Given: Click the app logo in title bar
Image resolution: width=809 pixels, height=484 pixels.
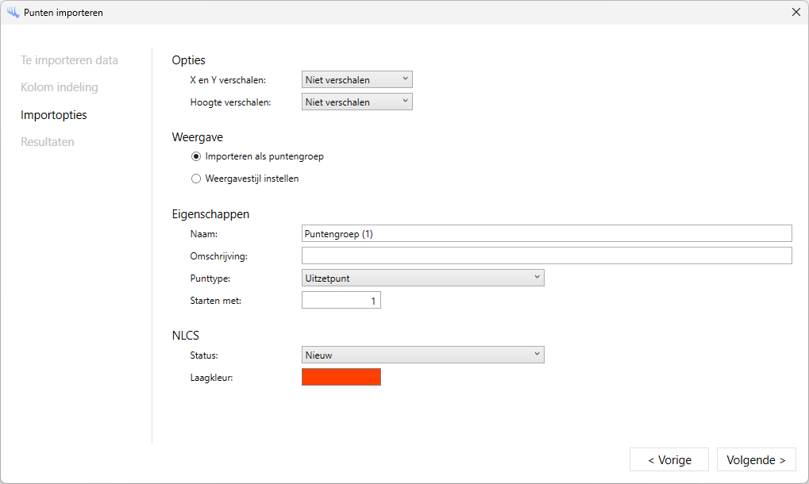Looking at the screenshot, I should [x=13, y=13].
